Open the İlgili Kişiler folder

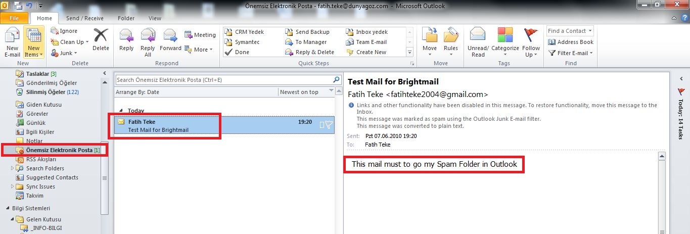[x=35, y=132]
